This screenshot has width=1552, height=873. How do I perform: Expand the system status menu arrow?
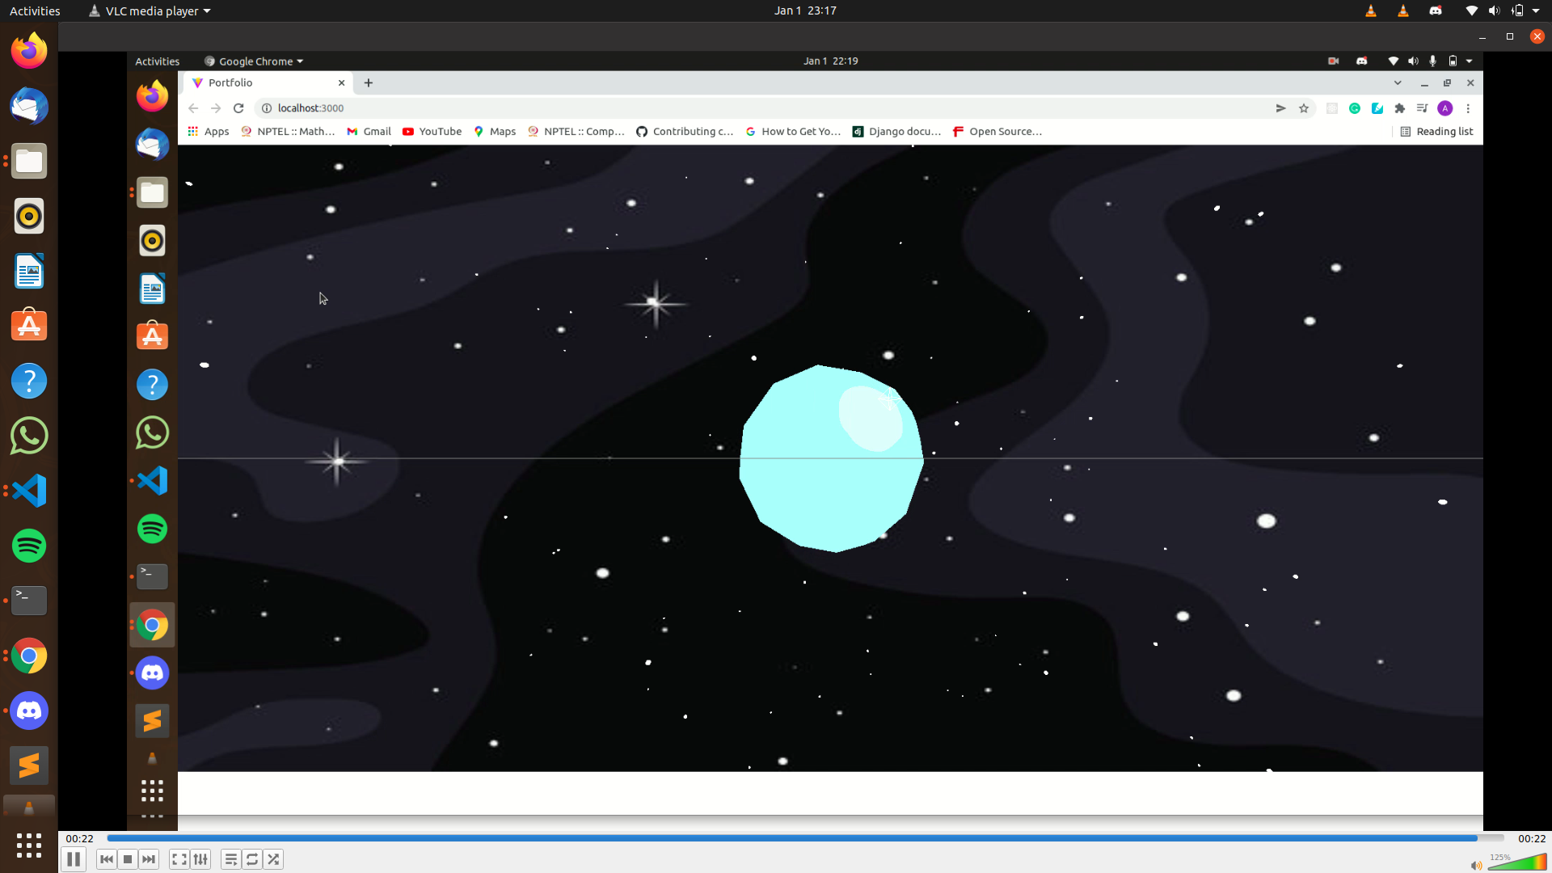click(x=1536, y=11)
